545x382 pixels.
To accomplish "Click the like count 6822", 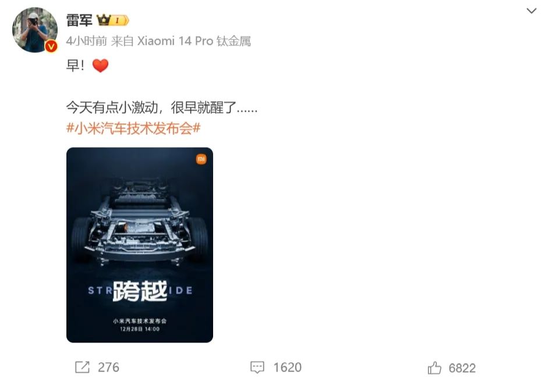I will coord(462,368).
